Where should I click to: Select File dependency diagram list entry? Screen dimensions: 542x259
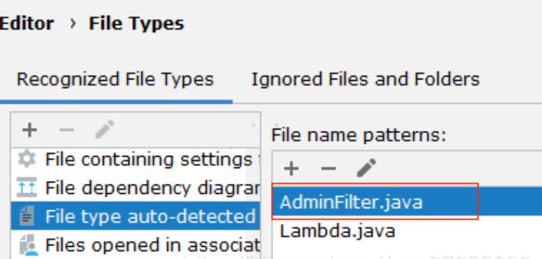pyautogui.click(x=135, y=188)
